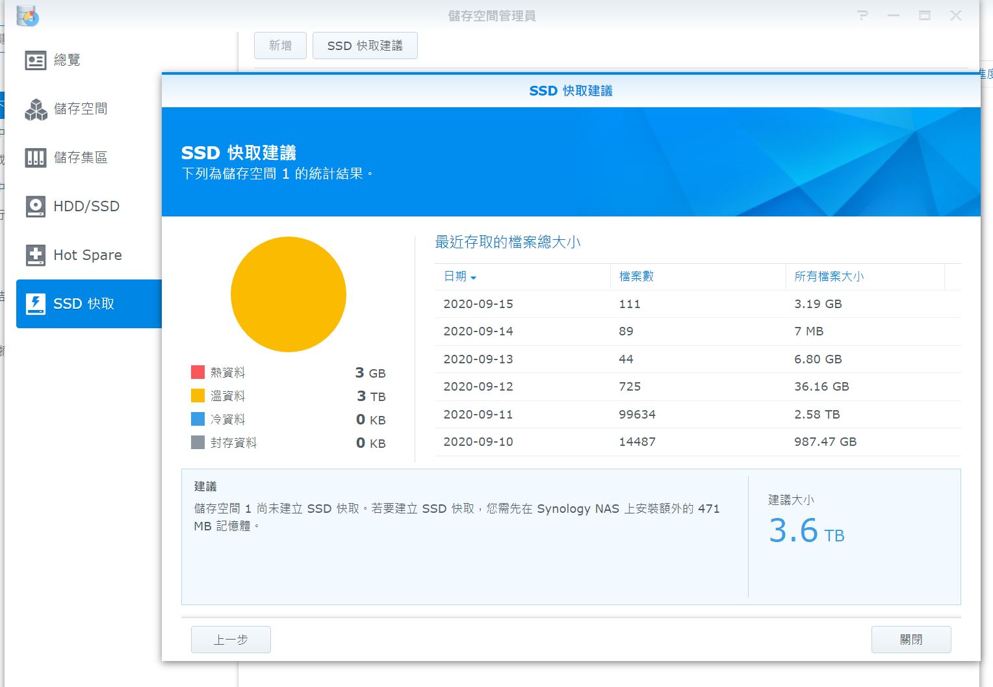Select the 2020-09-12 date cell
The image size is (993, 687).
tap(478, 387)
